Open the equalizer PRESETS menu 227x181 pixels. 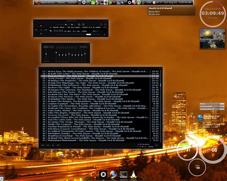(83, 47)
